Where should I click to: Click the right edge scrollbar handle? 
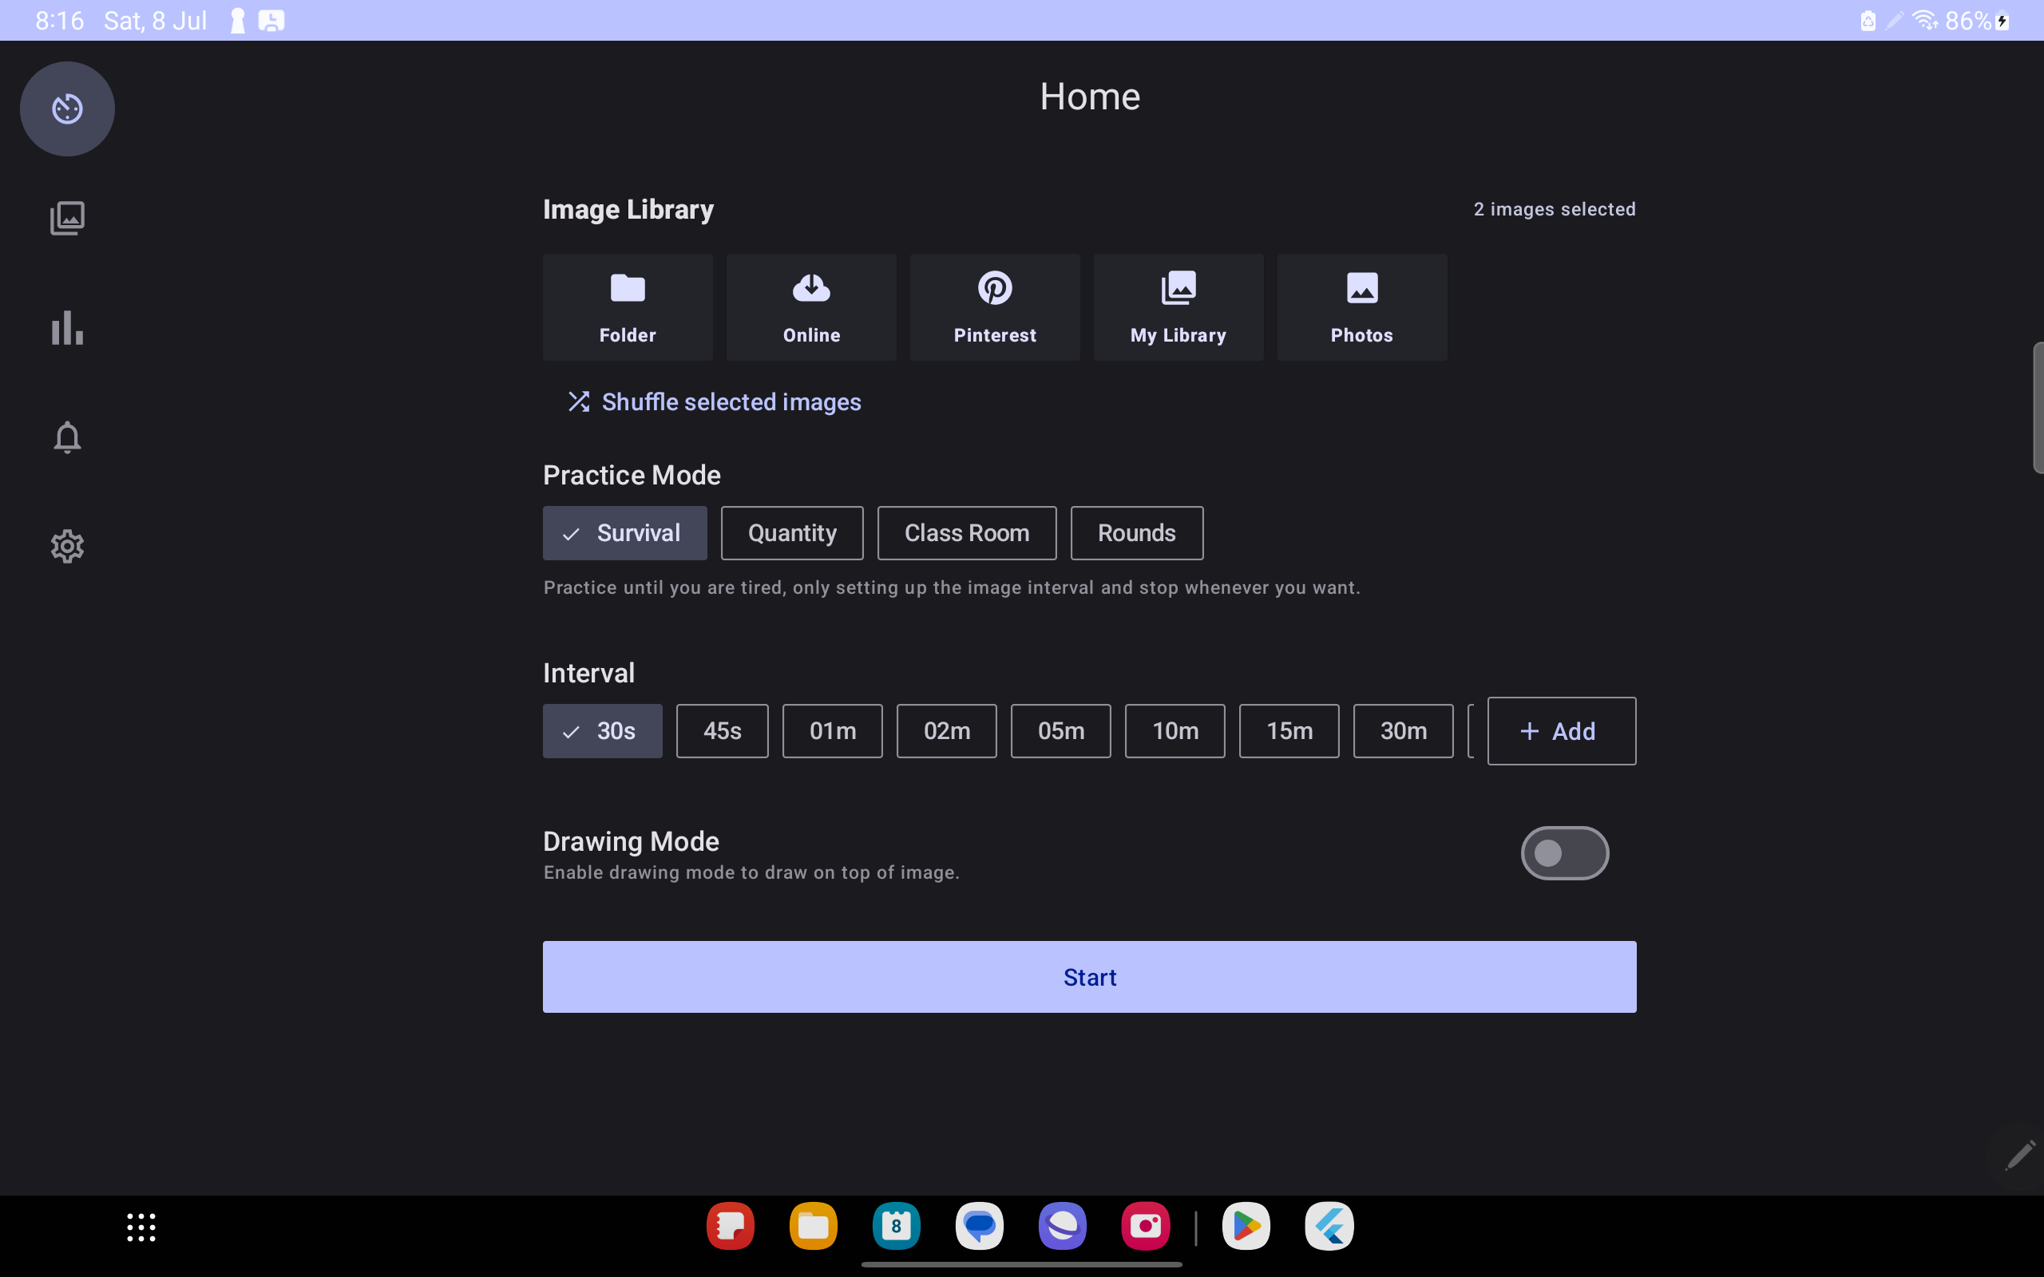pyautogui.click(x=2038, y=408)
